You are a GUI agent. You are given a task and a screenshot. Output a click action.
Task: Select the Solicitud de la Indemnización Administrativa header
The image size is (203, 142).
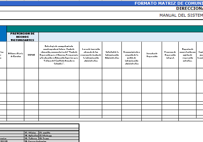coord(112,55)
